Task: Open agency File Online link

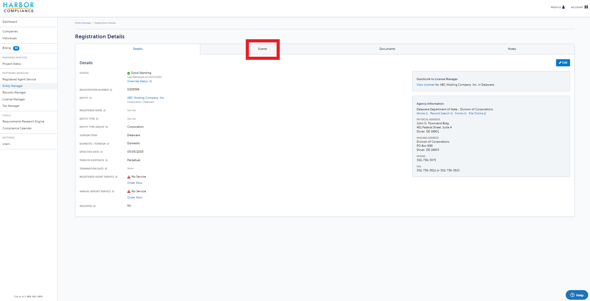Action: (476, 113)
